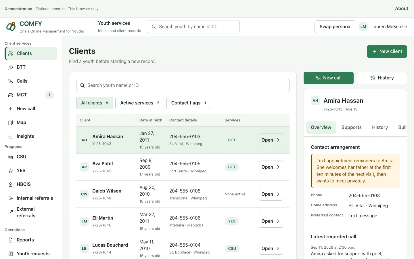Viewport: 414px width, 259px height.
Task: Switch to the Supports tab
Action: [x=352, y=127]
